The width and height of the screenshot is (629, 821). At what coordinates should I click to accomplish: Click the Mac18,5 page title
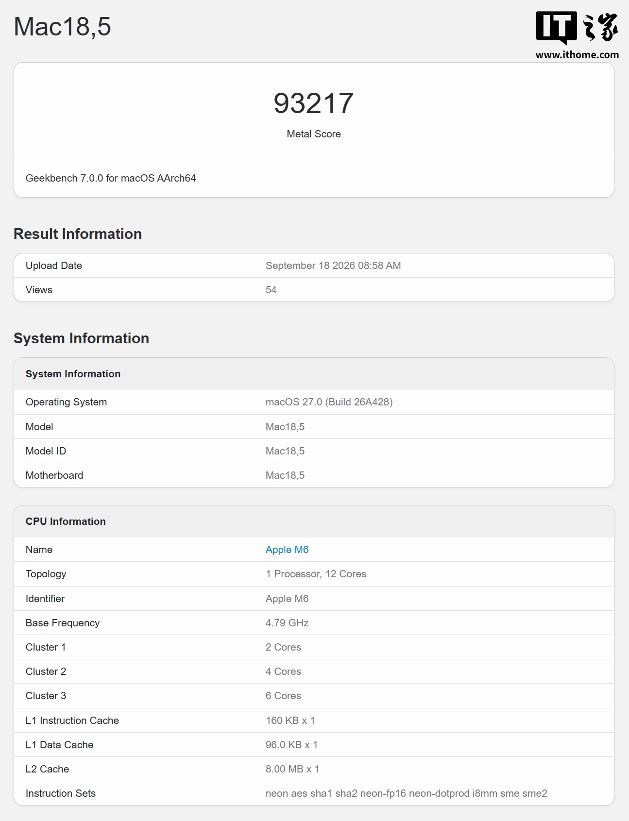(x=62, y=27)
